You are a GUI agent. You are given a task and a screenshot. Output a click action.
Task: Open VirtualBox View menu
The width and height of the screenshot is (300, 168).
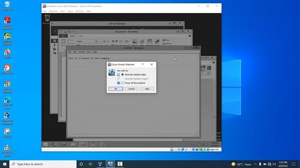click(62, 11)
